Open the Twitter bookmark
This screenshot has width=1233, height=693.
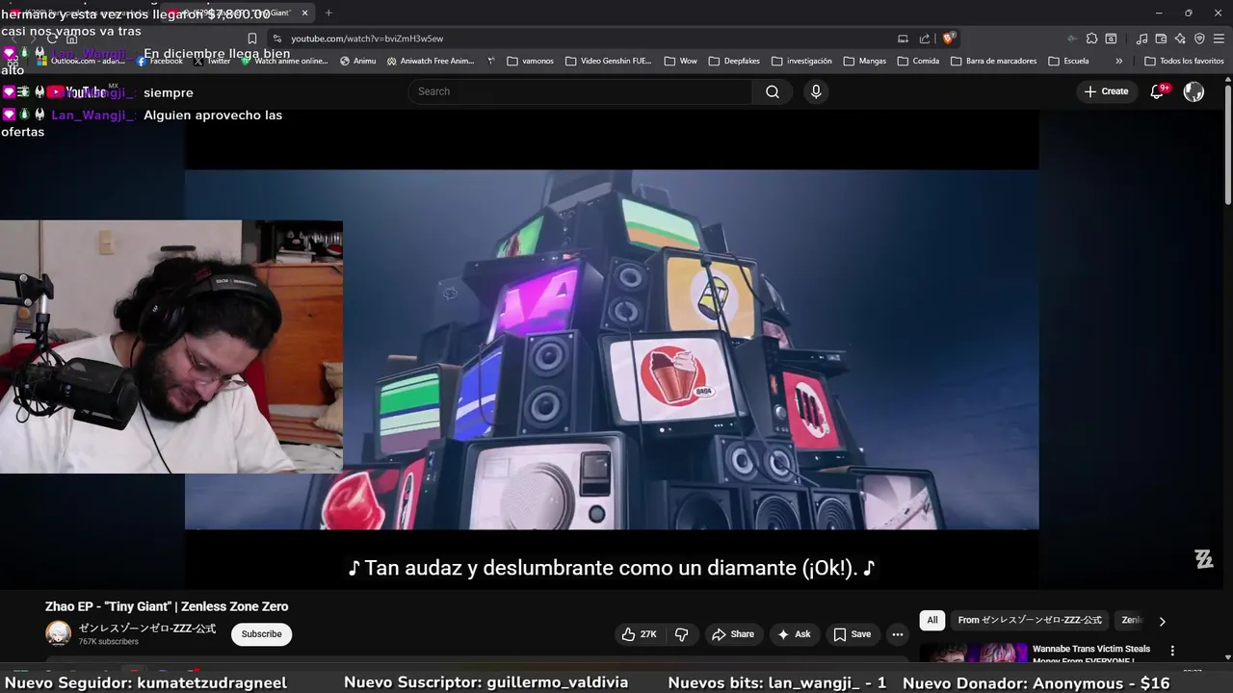coord(212,61)
